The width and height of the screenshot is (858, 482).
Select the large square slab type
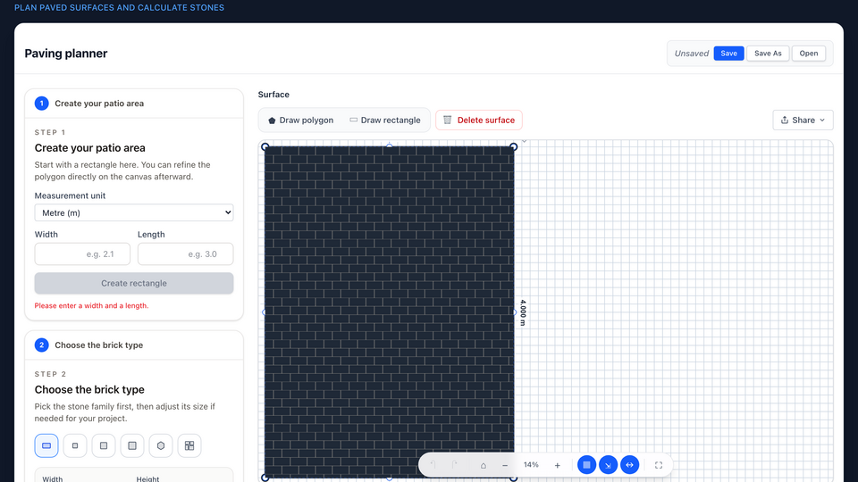(132, 445)
